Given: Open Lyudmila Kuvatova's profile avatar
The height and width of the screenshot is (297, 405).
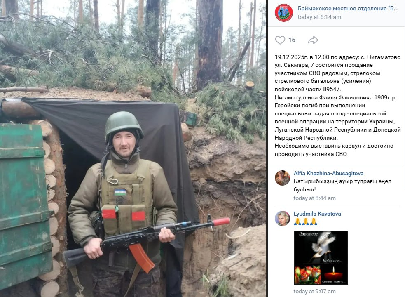Looking at the screenshot, I should click(x=282, y=218).
